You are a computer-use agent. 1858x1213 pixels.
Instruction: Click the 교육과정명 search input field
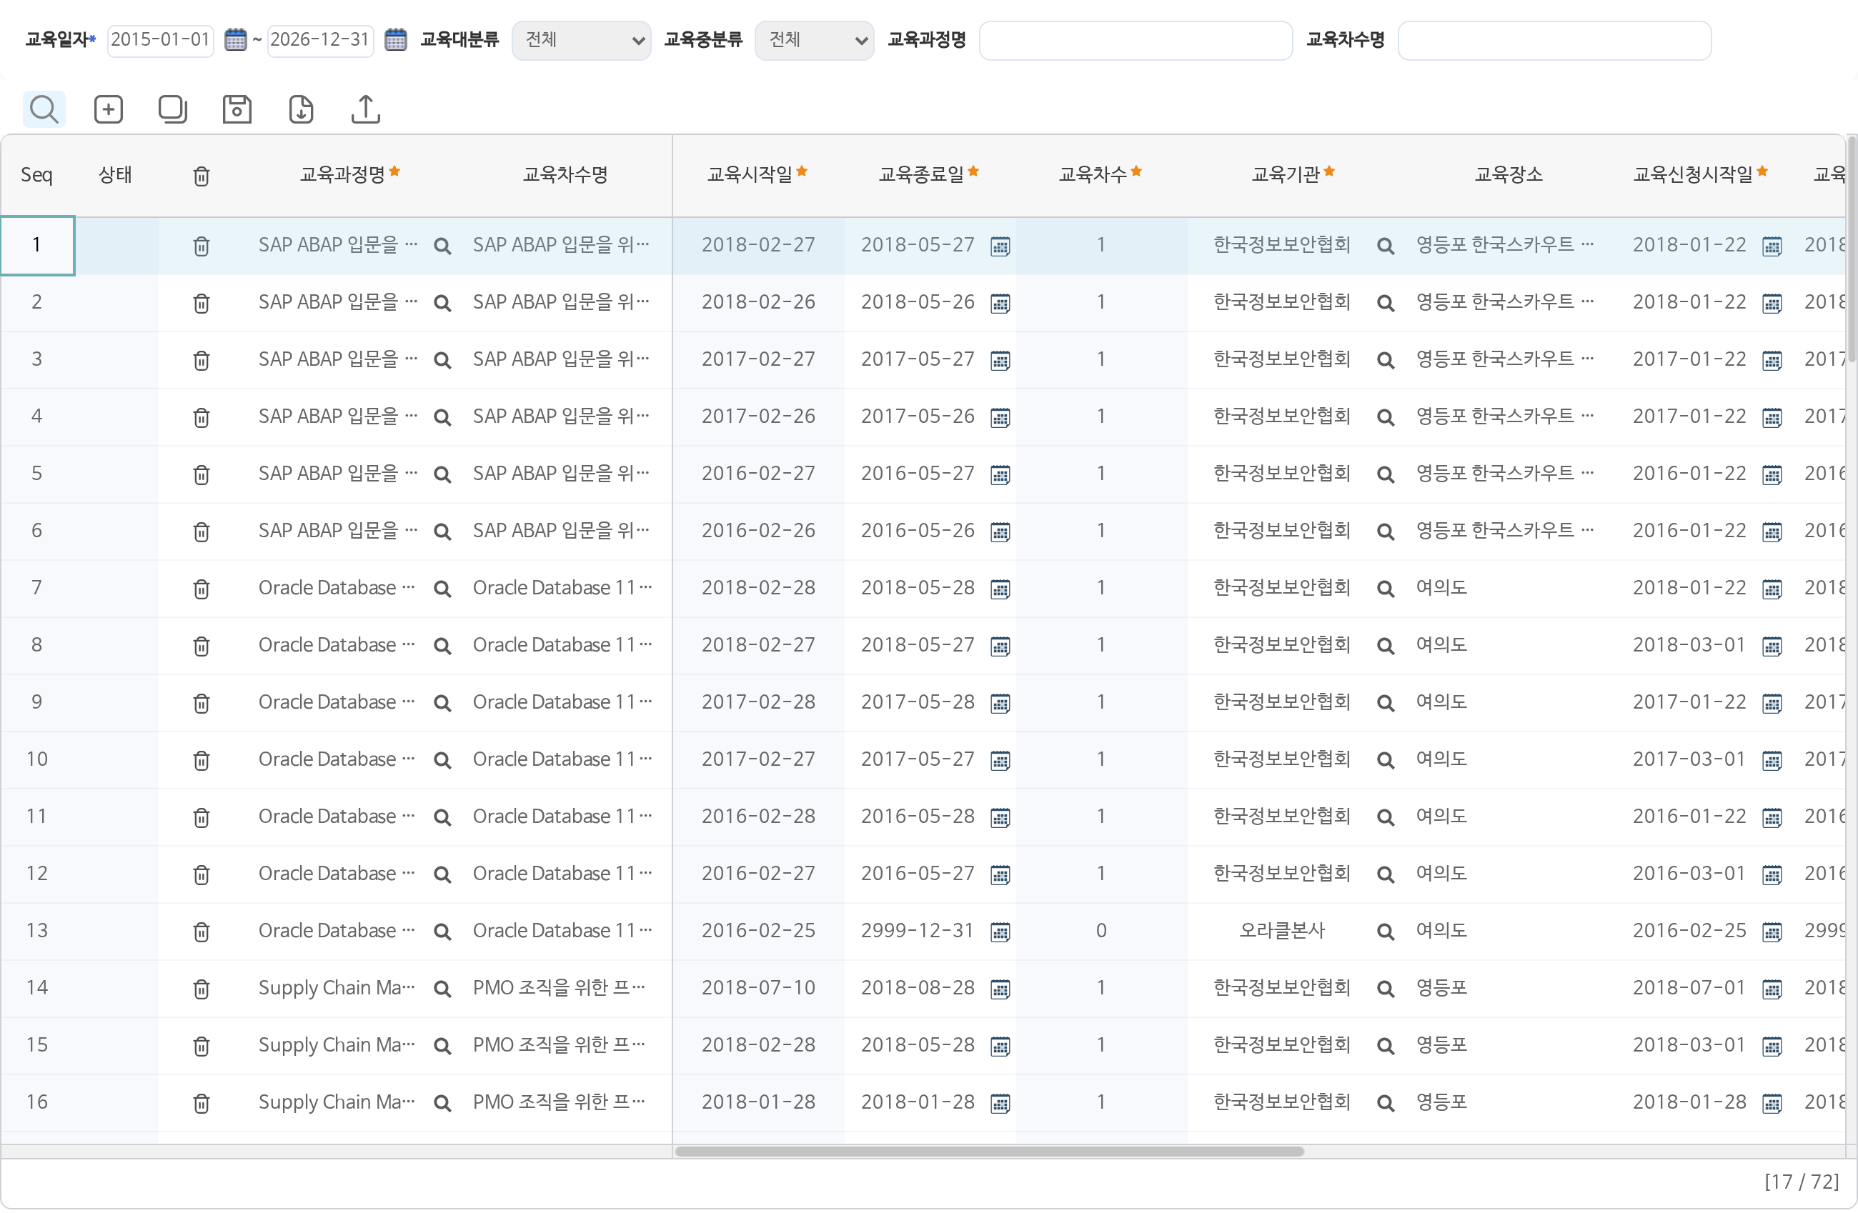(x=1136, y=41)
